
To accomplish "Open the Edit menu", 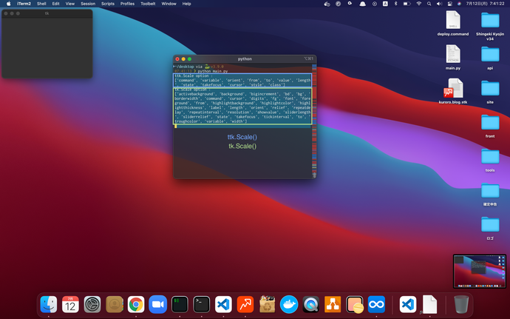I will pyautogui.click(x=56, y=4).
